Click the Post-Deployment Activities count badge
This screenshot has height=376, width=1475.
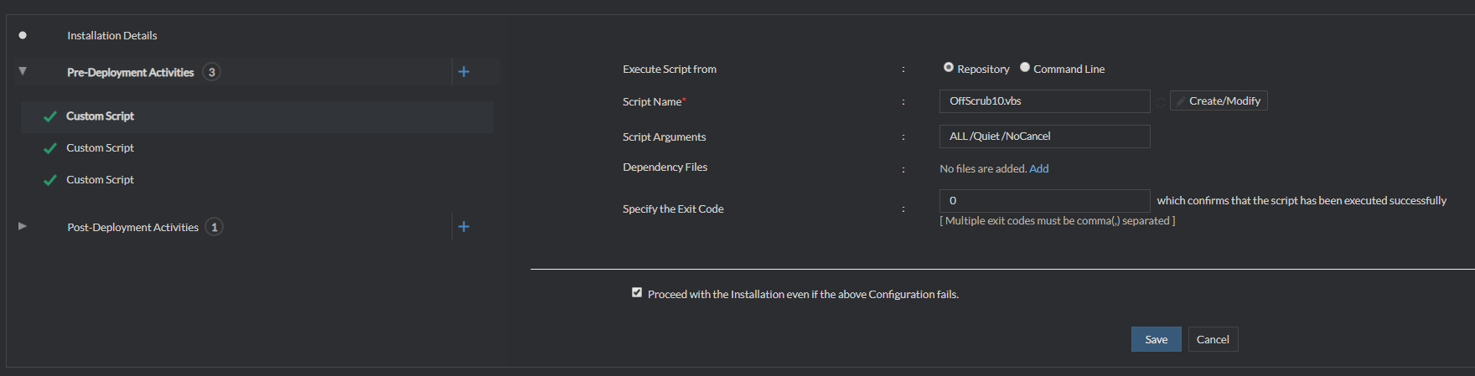click(x=215, y=227)
